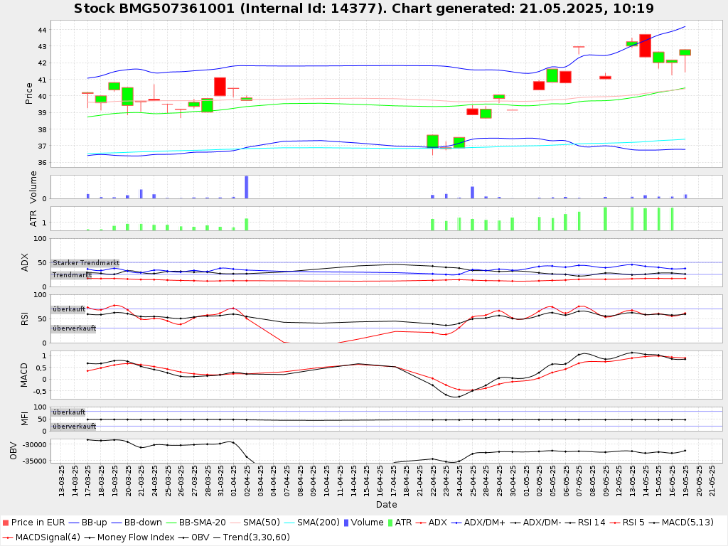The width and height of the screenshot is (728, 546).
Task: Click the -30000 value on the OBV axis
Action: coord(34,444)
